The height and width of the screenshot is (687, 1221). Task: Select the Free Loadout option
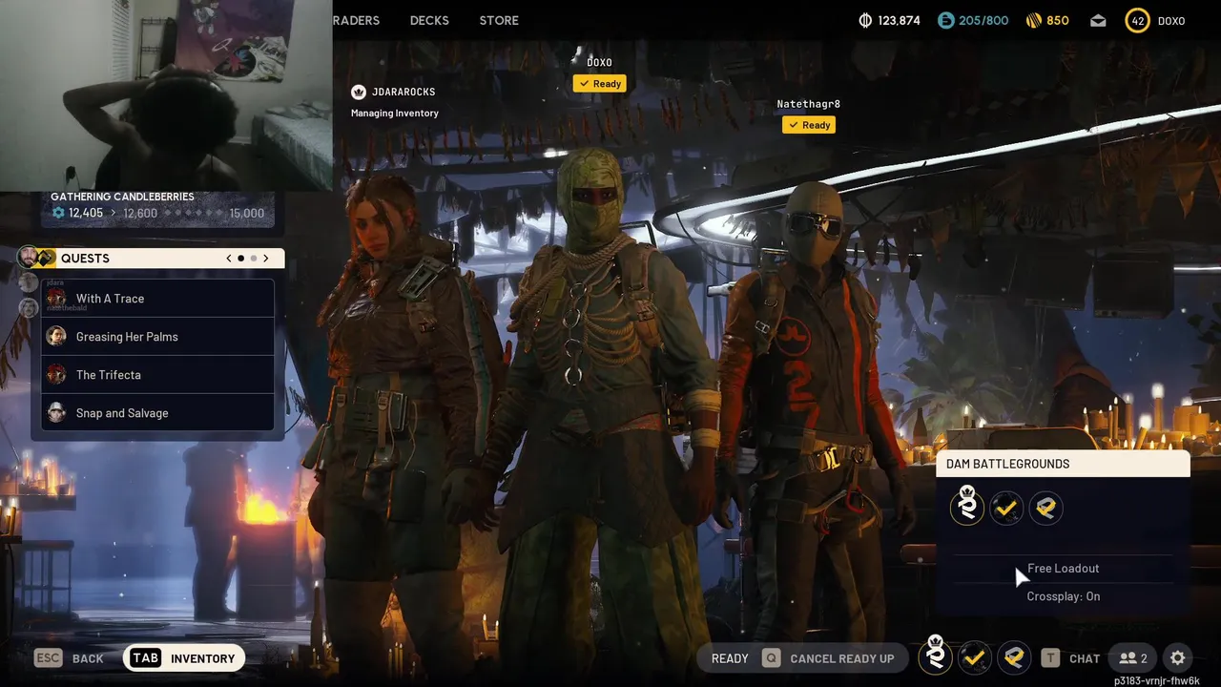click(x=1063, y=569)
